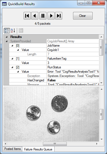107x154 pixels.
Task: Jump to the first packet
Action: pos(27,16)
